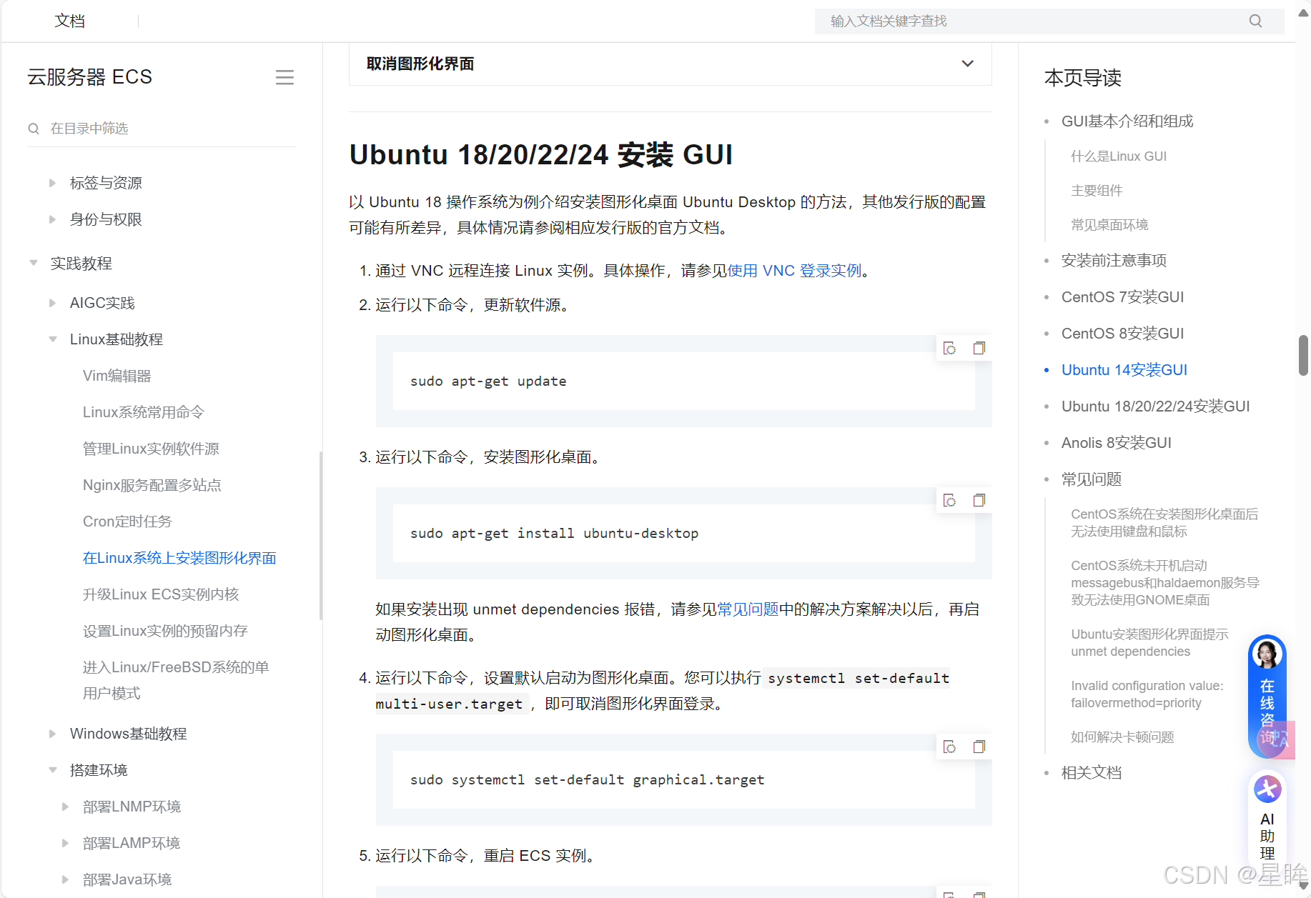Click the 'sudo apt-get update' command text
The height and width of the screenshot is (898, 1311).
coord(488,381)
